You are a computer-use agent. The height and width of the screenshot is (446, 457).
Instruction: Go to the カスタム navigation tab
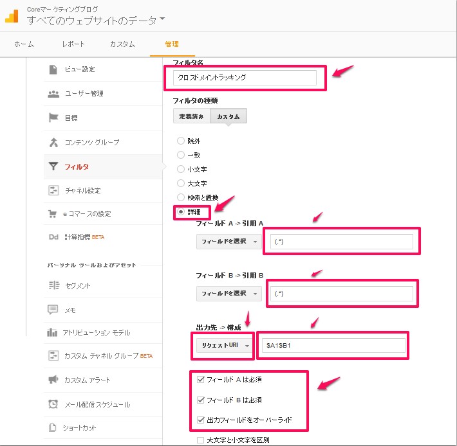pos(122,44)
